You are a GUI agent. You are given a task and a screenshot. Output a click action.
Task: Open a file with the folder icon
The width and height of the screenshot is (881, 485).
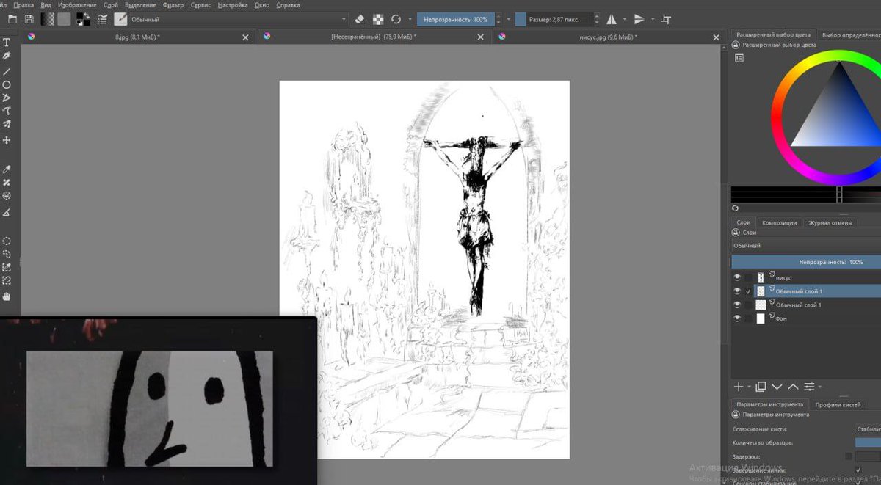pyautogui.click(x=12, y=19)
